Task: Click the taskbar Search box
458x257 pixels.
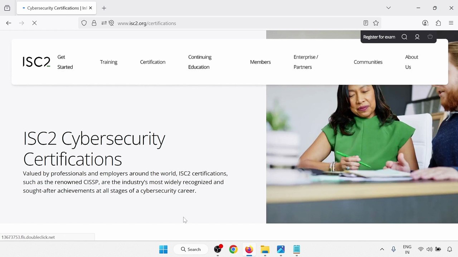Action: click(x=191, y=249)
